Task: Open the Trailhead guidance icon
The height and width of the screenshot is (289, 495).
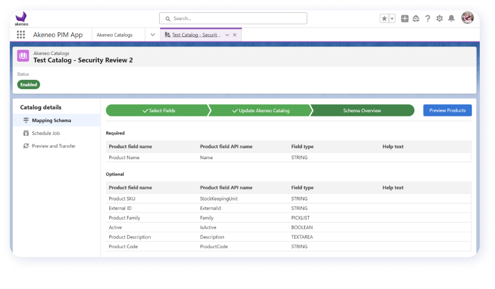Action: (x=416, y=19)
